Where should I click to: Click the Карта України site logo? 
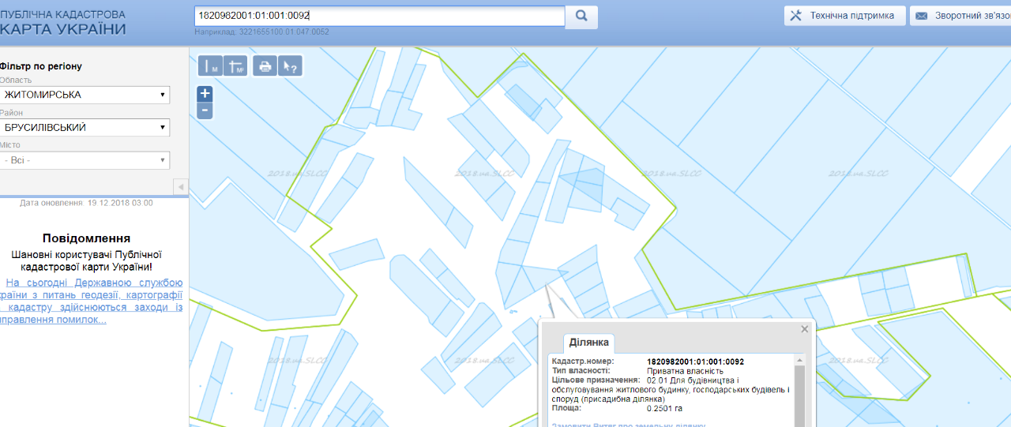pyautogui.click(x=63, y=23)
